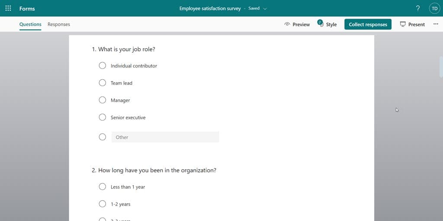Click the Saved status label

click(x=254, y=9)
